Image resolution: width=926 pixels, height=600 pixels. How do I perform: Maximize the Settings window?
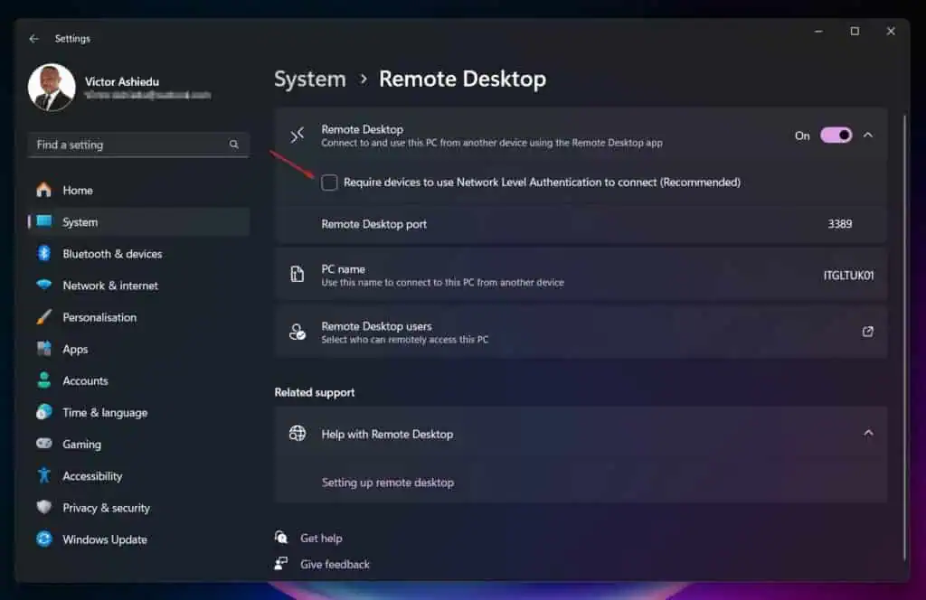(x=855, y=32)
